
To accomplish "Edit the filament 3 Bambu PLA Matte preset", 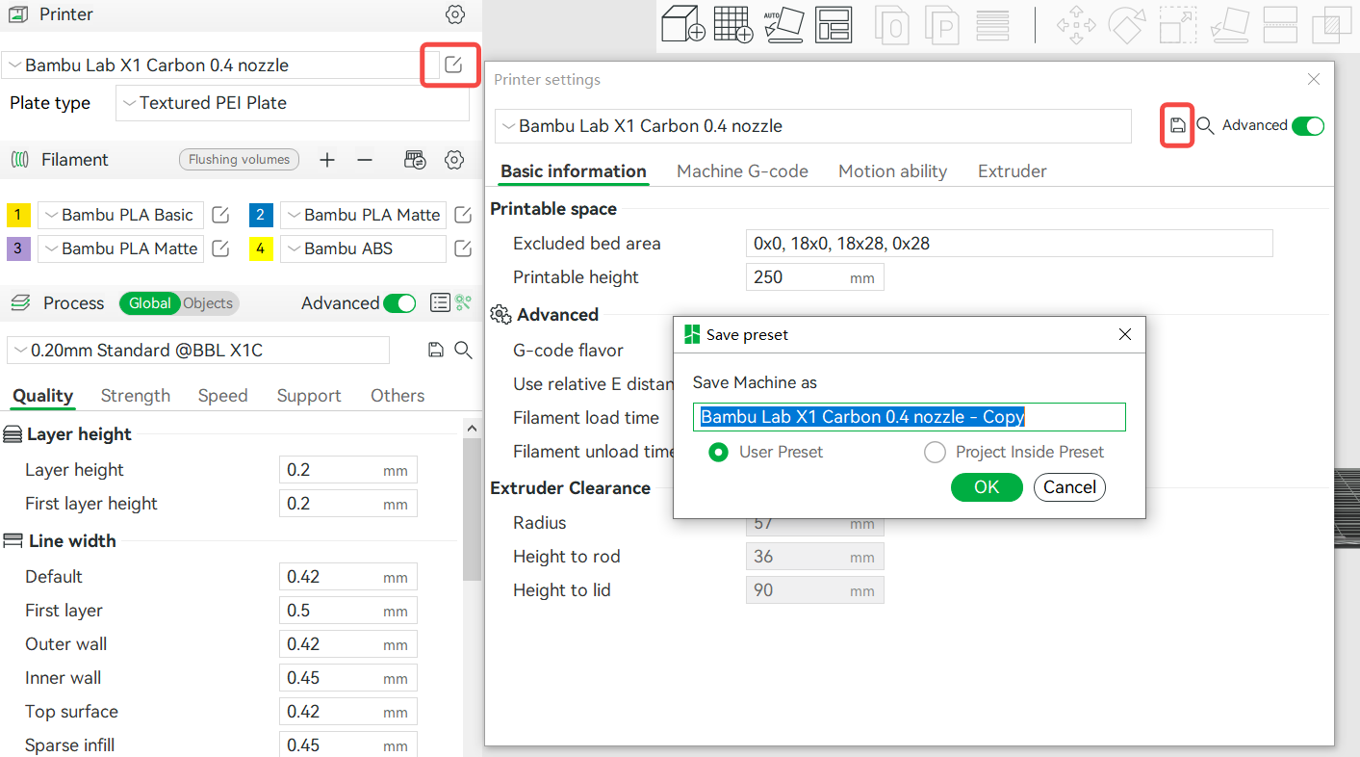I will pyautogui.click(x=220, y=248).
